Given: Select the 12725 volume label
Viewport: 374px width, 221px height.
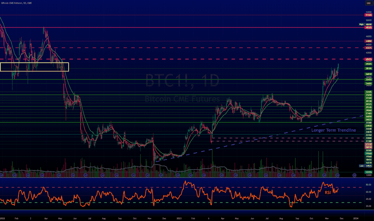Looking at the screenshot, I should [x=369, y=172].
